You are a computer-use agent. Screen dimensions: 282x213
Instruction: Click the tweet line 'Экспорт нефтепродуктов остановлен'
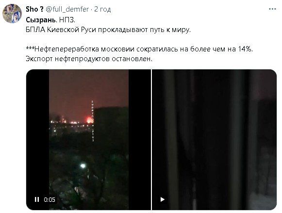(x=89, y=59)
